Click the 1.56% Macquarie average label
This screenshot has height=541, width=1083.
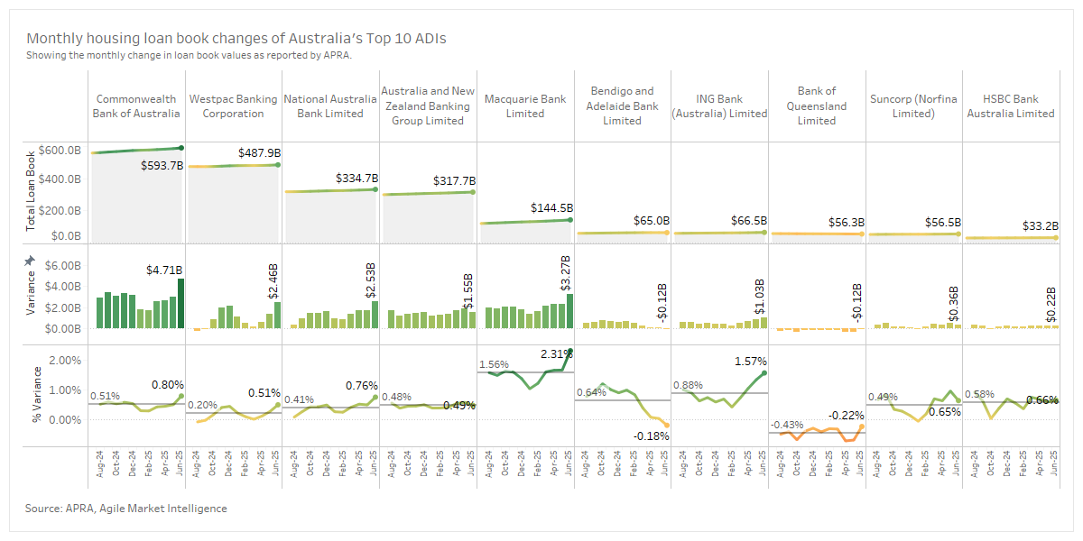(x=494, y=365)
